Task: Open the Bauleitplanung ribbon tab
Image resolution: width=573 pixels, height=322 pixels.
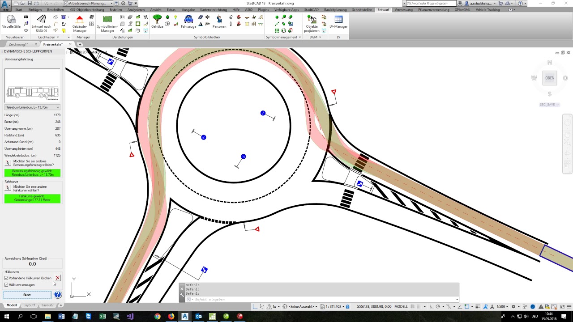Action: pyautogui.click(x=335, y=9)
